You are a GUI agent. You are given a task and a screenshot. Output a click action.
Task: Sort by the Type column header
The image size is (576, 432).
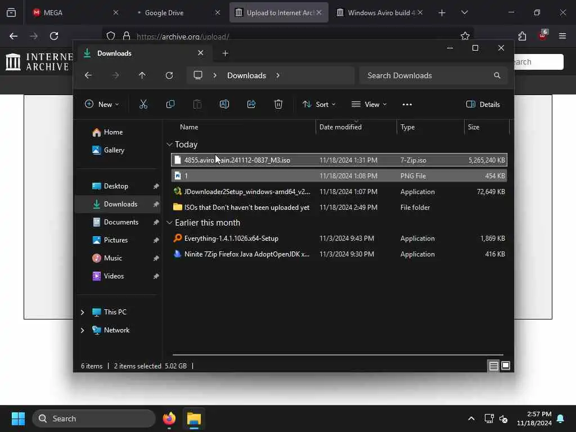430,127
